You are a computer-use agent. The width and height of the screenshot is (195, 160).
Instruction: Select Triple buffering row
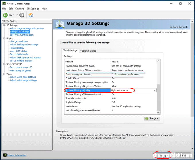pyautogui.click(x=110, y=103)
